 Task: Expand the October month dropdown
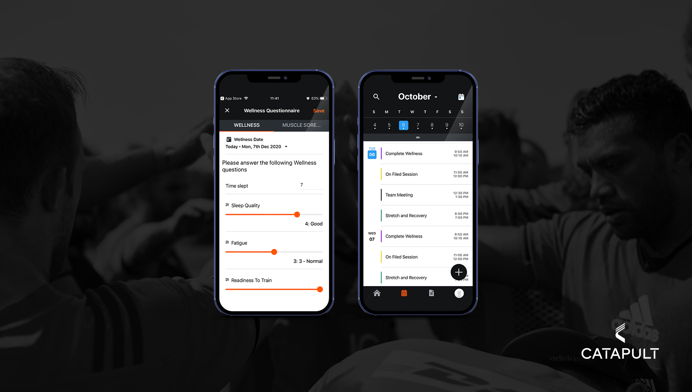tap(417, 97)
